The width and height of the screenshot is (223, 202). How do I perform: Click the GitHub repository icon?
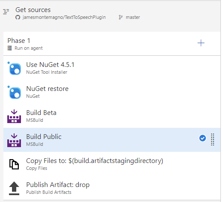pyautogui.click(x=18, y=18)
